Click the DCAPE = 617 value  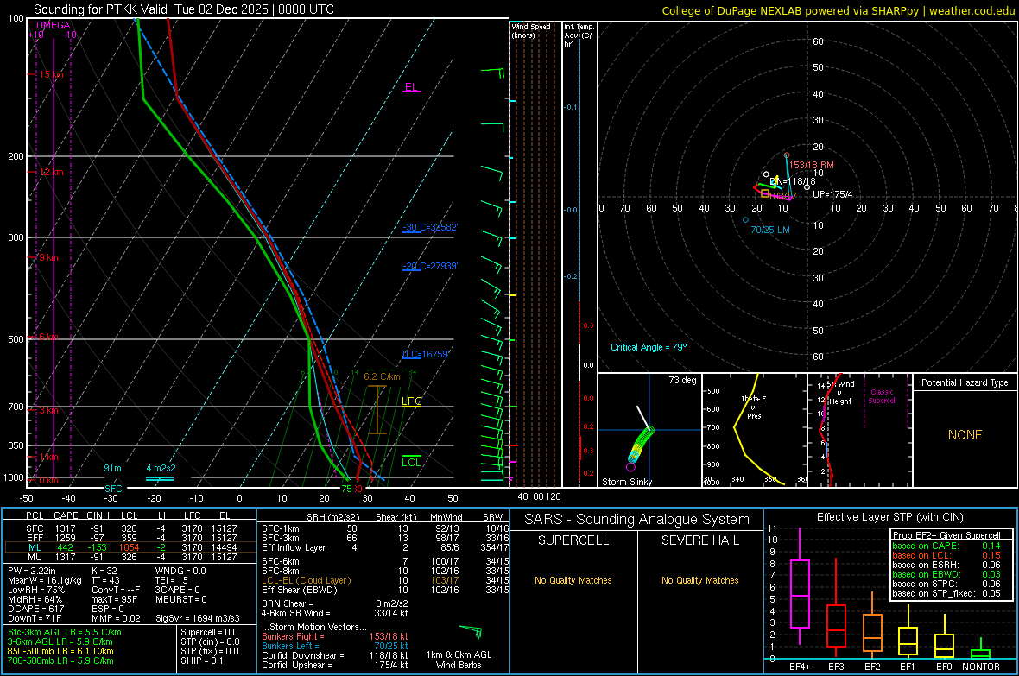tap(35, 609)
